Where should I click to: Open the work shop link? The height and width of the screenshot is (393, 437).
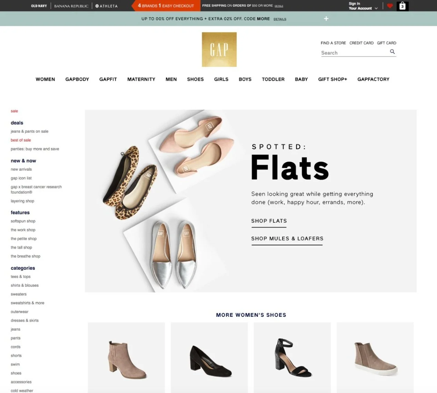click(23, 230)
